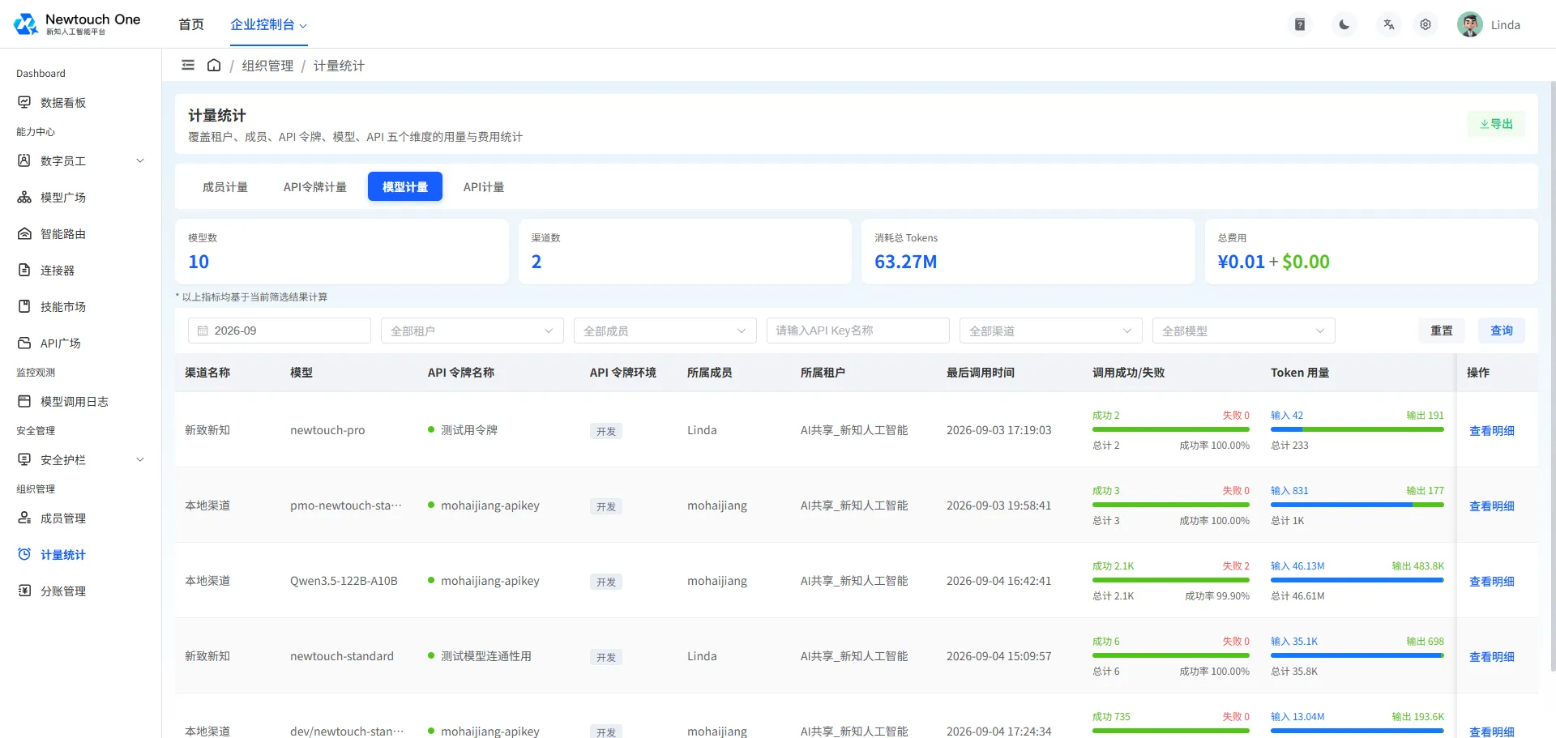1556x738 pixels.
Task: Open the settings gear icon
Action: click(x=1426, y=24)
